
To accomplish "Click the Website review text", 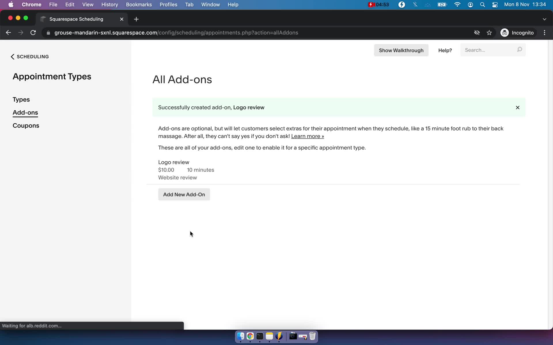I will coord(177,178).
